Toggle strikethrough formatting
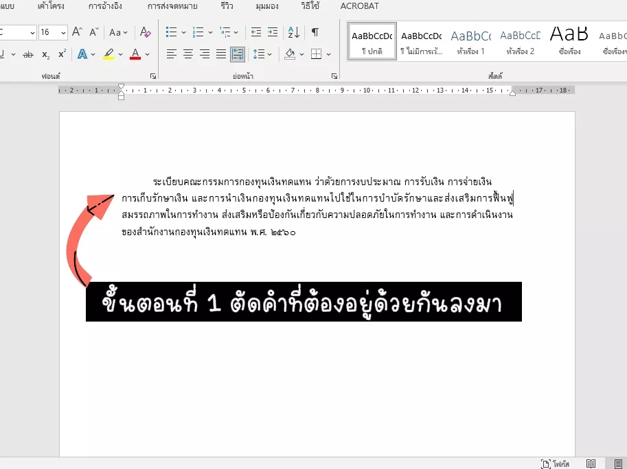The width and height of the screenshot is (627, 469). point(27,54)
